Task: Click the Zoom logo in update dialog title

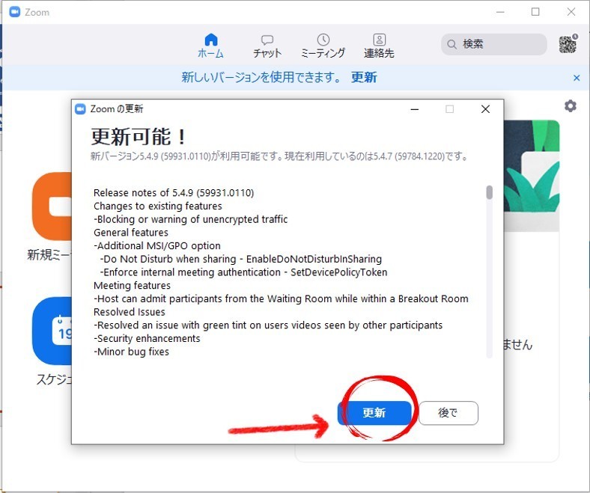Action: point(81,109)
